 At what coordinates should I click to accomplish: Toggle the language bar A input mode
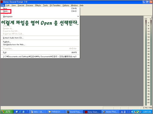pos(122,112)
